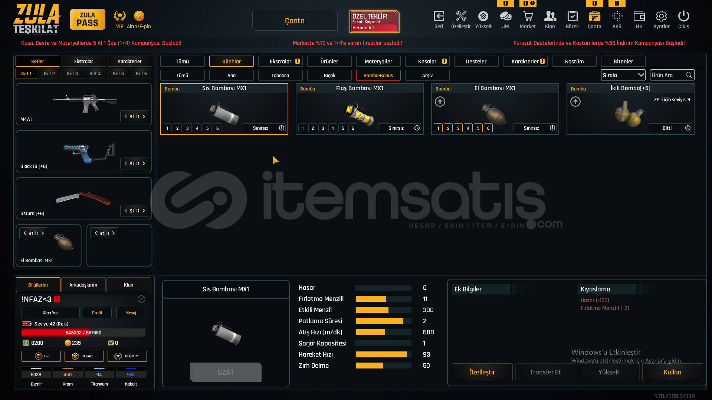Click clock icon on Sis Bombası MX1 card
The image size is (712, 400).
282,128
